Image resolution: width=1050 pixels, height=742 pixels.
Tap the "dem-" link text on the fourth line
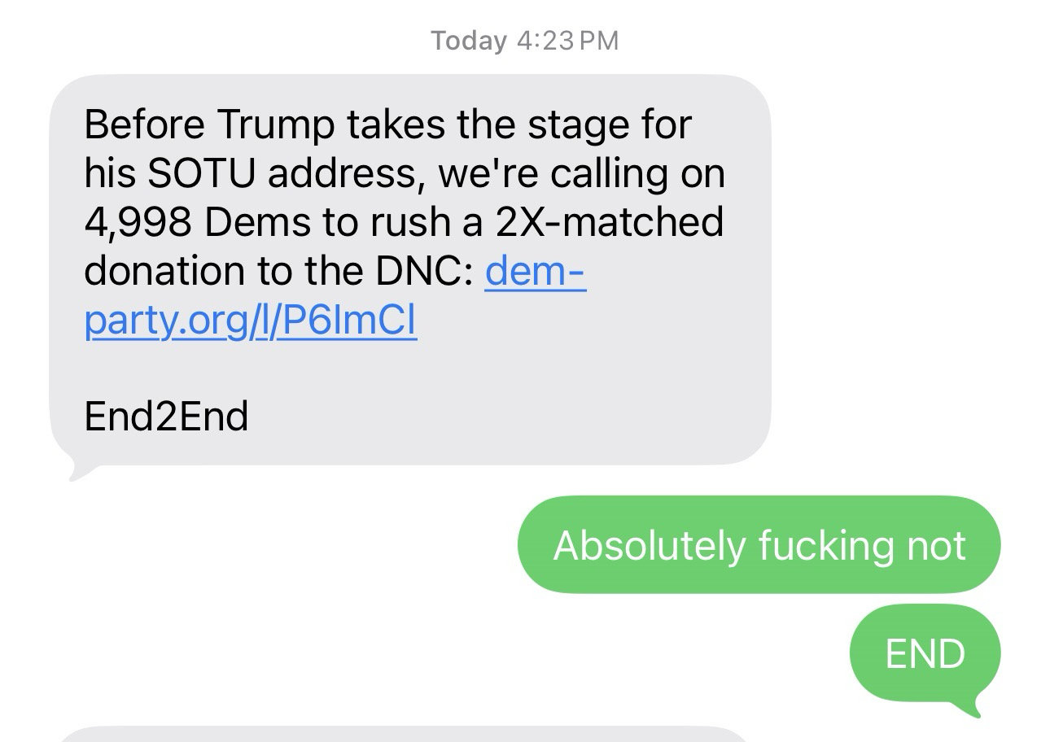[x=535, y=272]
